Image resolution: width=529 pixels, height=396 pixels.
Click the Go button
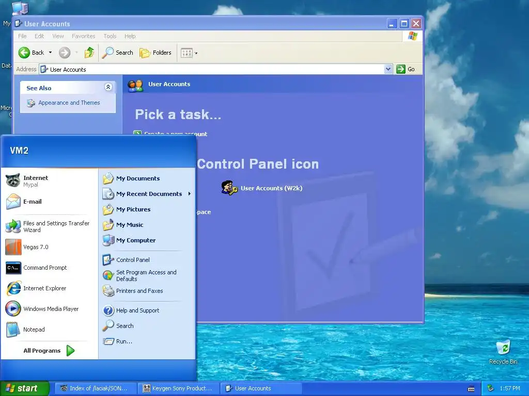406,69
